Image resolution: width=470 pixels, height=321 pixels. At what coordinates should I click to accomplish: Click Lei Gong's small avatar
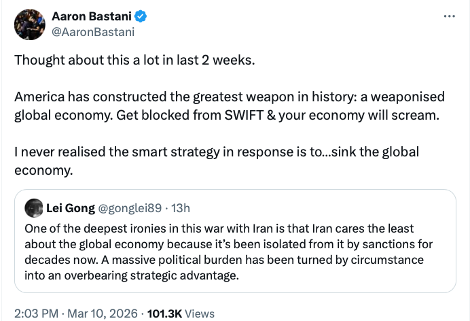[33, 208]
